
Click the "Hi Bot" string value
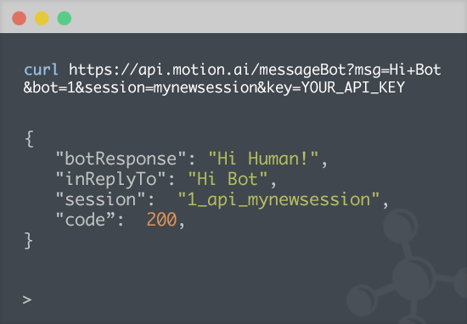[x=228, y=179]
